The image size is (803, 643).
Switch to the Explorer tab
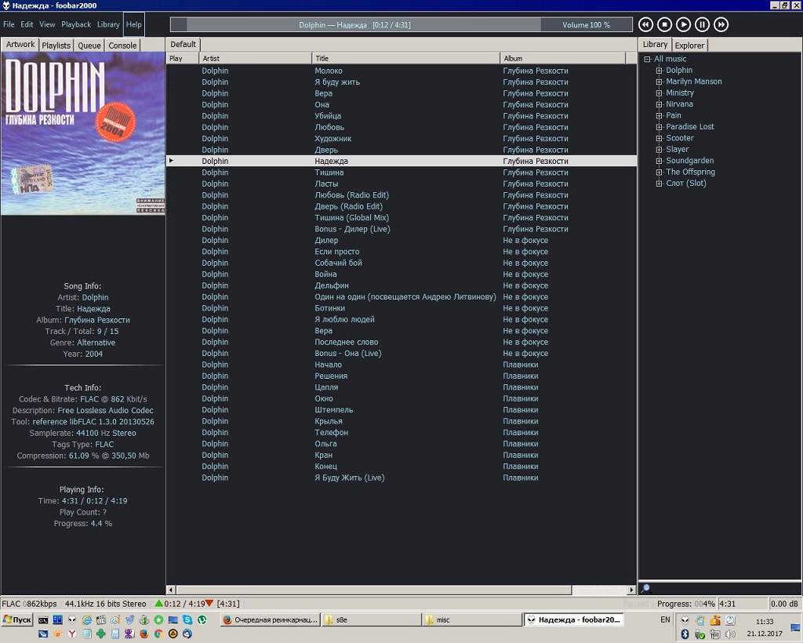point(690,45)
